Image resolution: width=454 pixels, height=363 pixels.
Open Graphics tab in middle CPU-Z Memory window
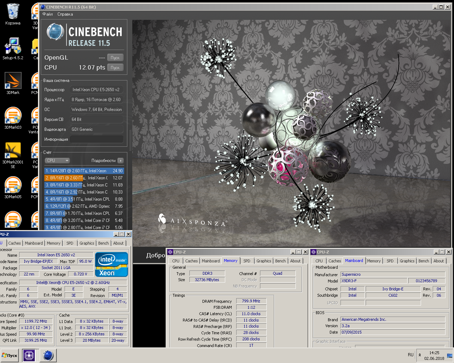tap(264, 261)
